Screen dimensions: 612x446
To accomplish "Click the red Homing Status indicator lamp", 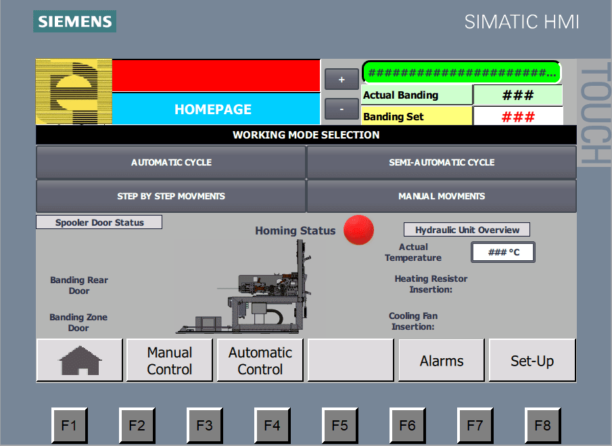I will 358,230.
